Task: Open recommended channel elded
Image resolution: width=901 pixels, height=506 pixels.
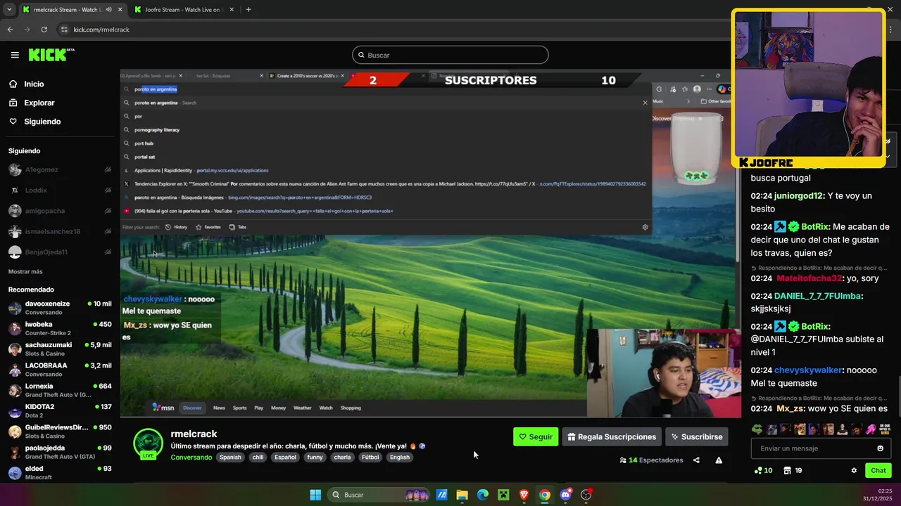Action: (60, 472)
